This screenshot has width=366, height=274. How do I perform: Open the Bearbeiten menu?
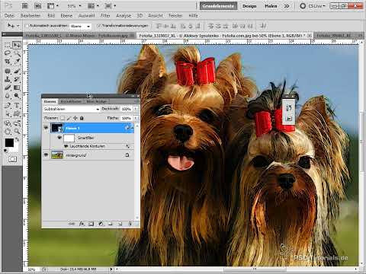[30, 15]
